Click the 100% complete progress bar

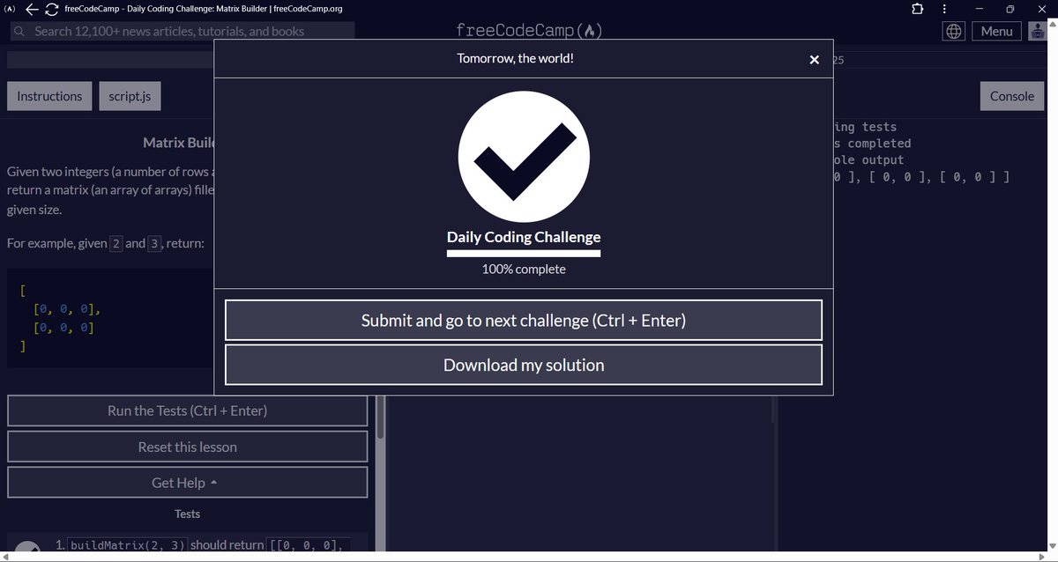[524, 254]
